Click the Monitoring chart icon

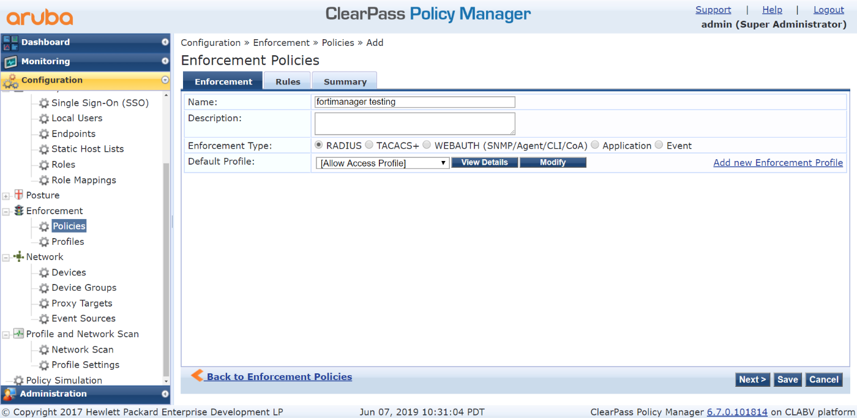pyautogui.click(x=10, y=62)
